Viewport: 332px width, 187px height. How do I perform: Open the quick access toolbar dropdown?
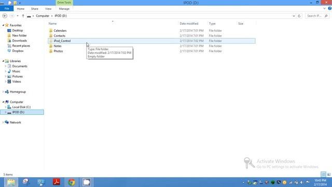[x=20, y=3]
